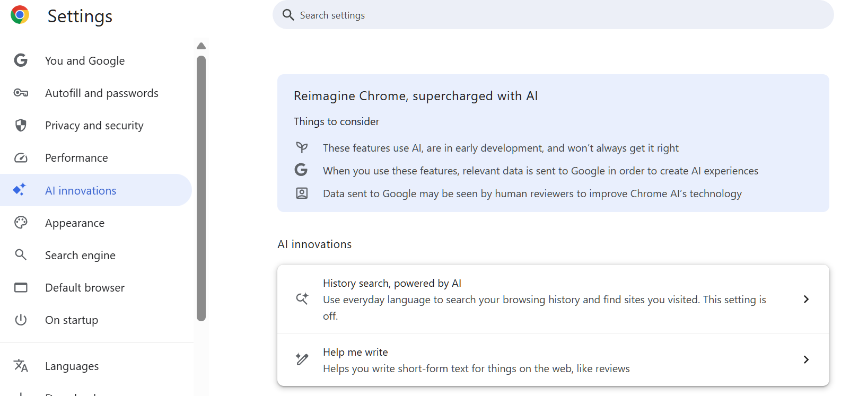841x396 pixels.
Task: Click the shield icon for Privacy and security
Action: click(21, 125)
